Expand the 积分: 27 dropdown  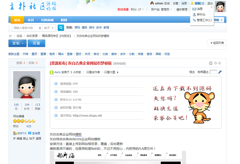(x=137, y=10)
